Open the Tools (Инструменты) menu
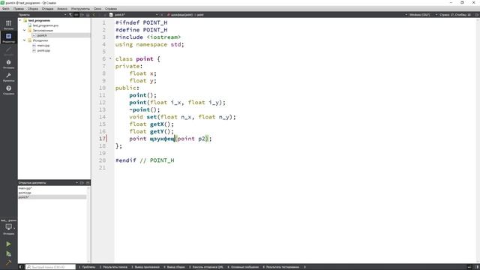The image size is (480, 270). pos(80,8)
